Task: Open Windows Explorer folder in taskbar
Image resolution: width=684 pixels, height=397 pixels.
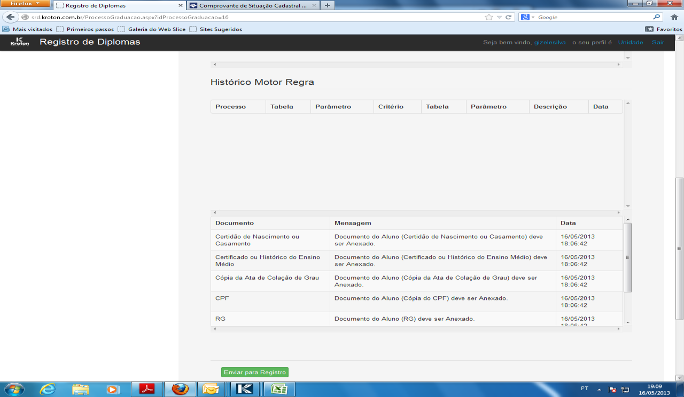Action: pyautogui.click(x=80, y=389)
